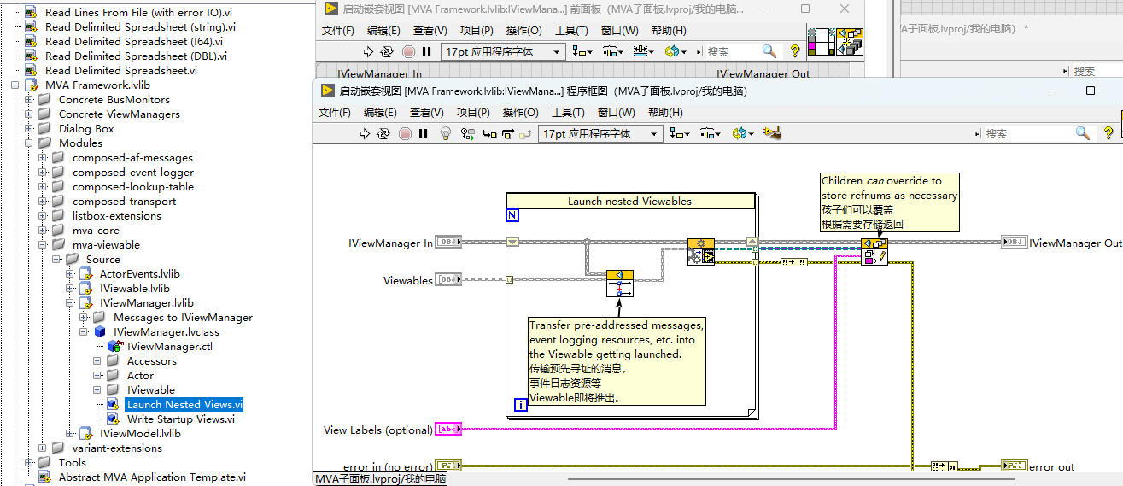This screenshot has height=486, width=1123.
Task: Open 编辑(E) menu in block diagram window
Action: [380, 112]
